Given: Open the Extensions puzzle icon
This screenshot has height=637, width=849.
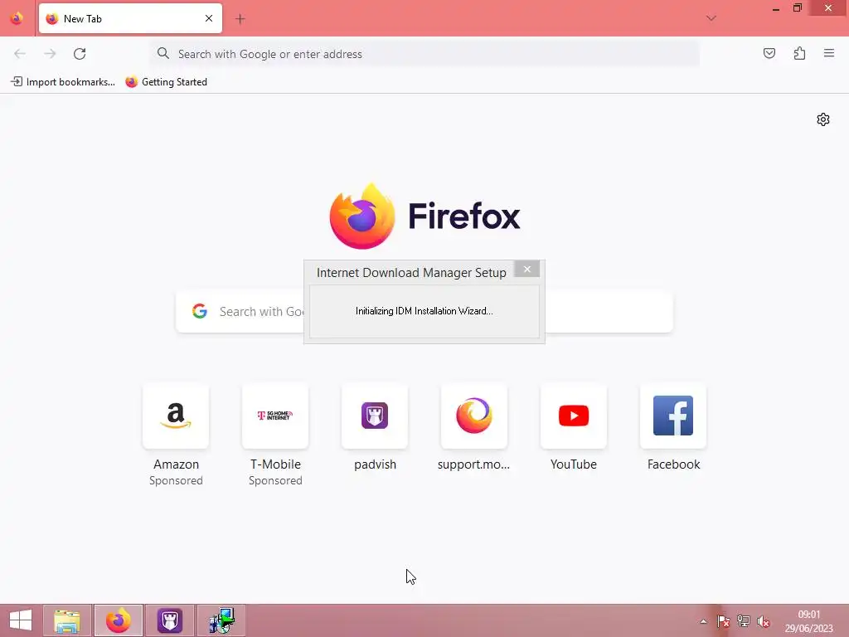Looking at the screenshot, I should (x=799, y=53).
